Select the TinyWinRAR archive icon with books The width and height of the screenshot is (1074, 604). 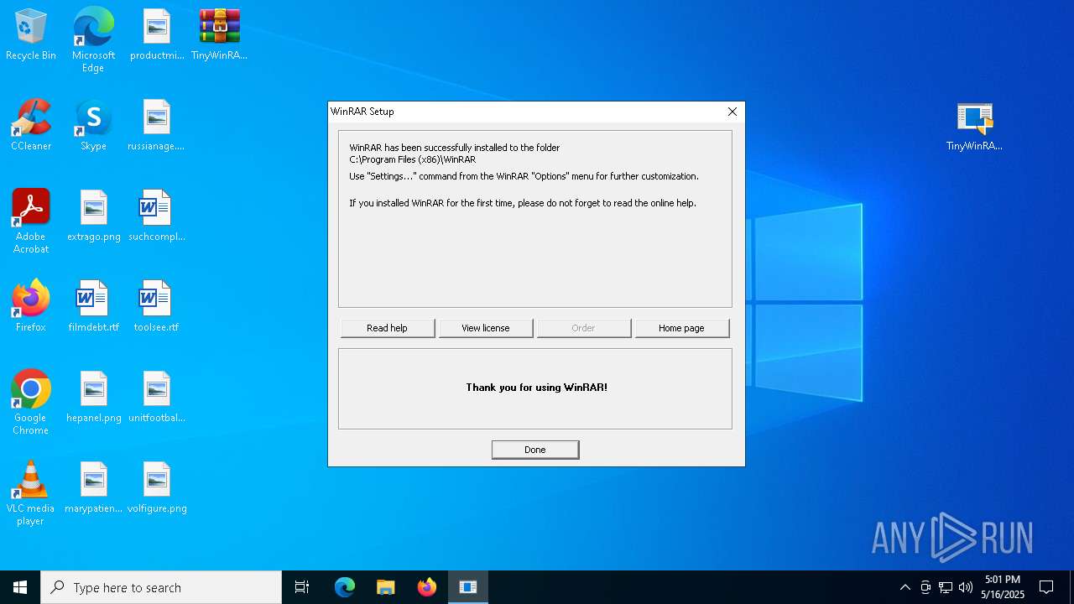coord(219,35)
